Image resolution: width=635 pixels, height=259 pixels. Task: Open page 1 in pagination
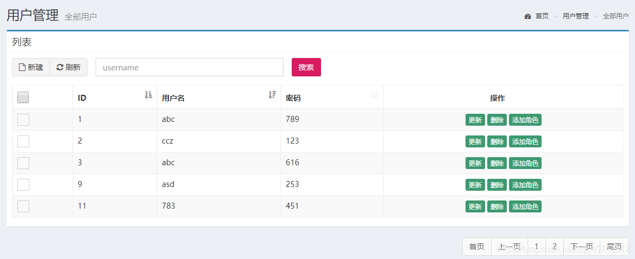[537, 247]
